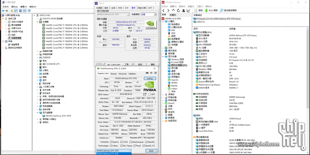
Task: Select NVIDIA GeForce GTX 1070 device manager entry
Action: point(57,116)
